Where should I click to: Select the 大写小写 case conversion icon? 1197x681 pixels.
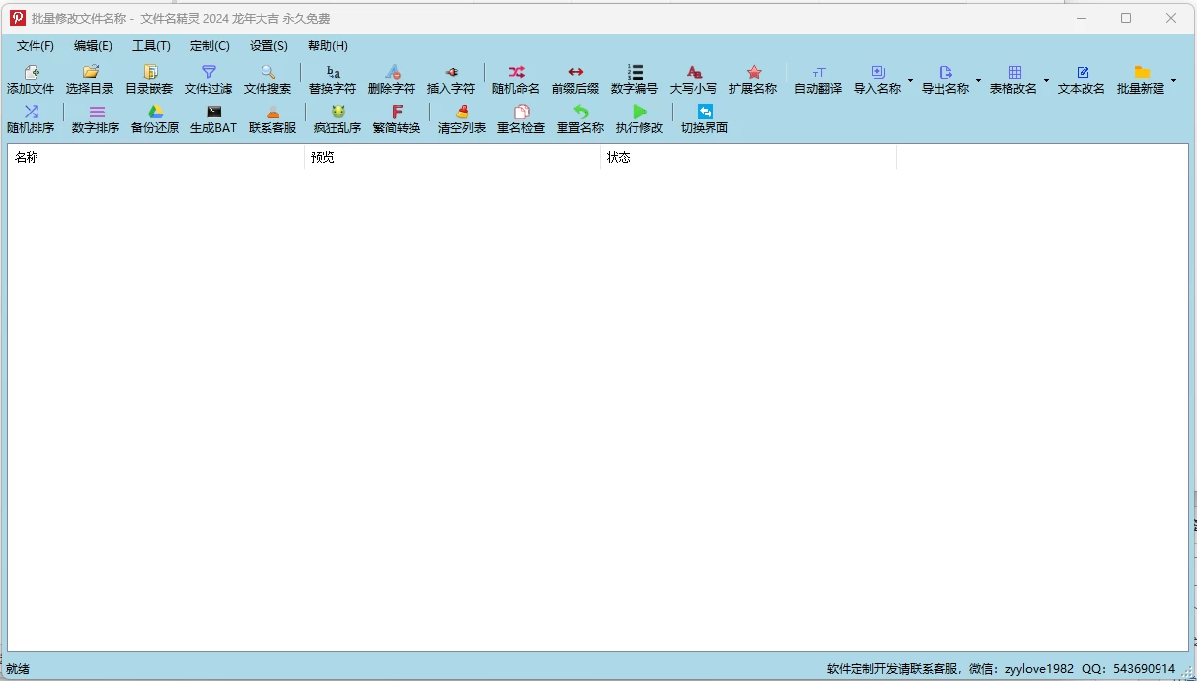coord(694,73)
